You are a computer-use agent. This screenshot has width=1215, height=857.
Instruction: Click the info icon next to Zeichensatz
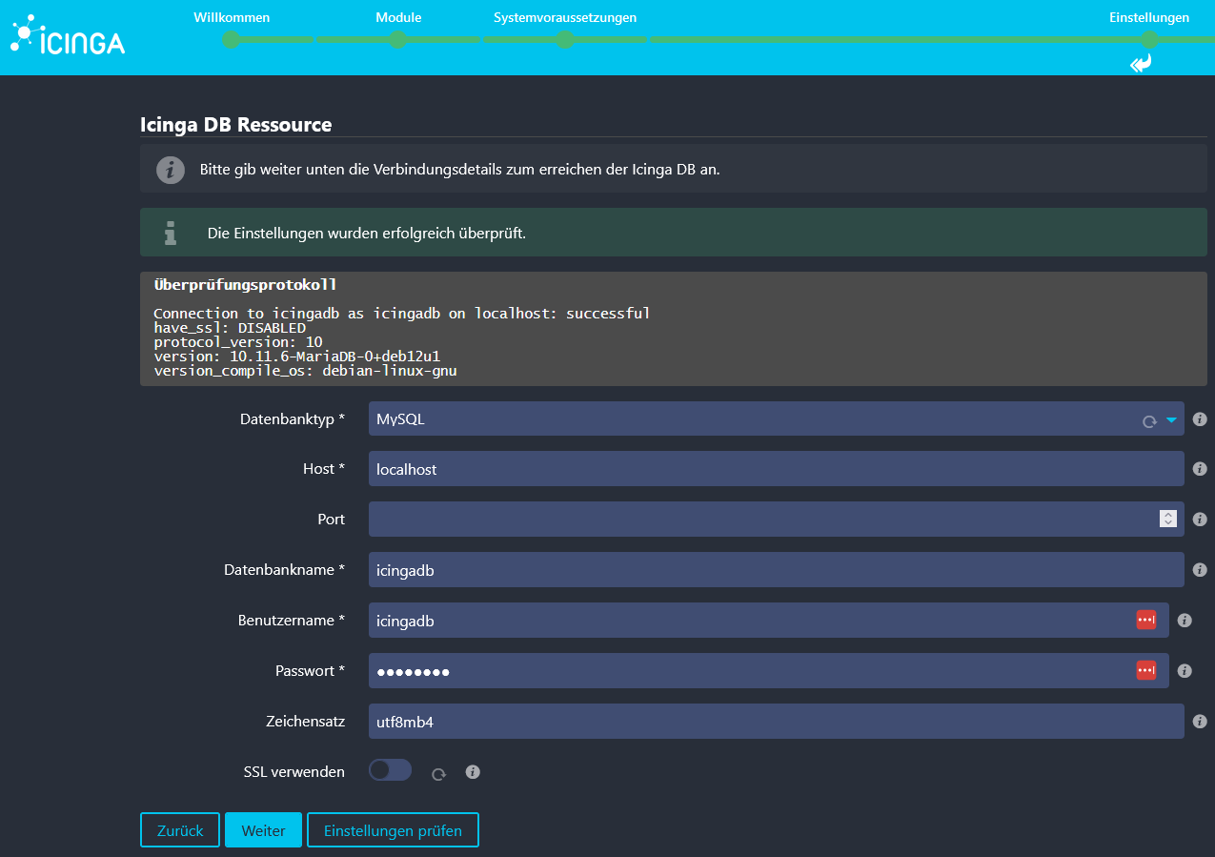pyautogui.click(x=1200, y=722)
